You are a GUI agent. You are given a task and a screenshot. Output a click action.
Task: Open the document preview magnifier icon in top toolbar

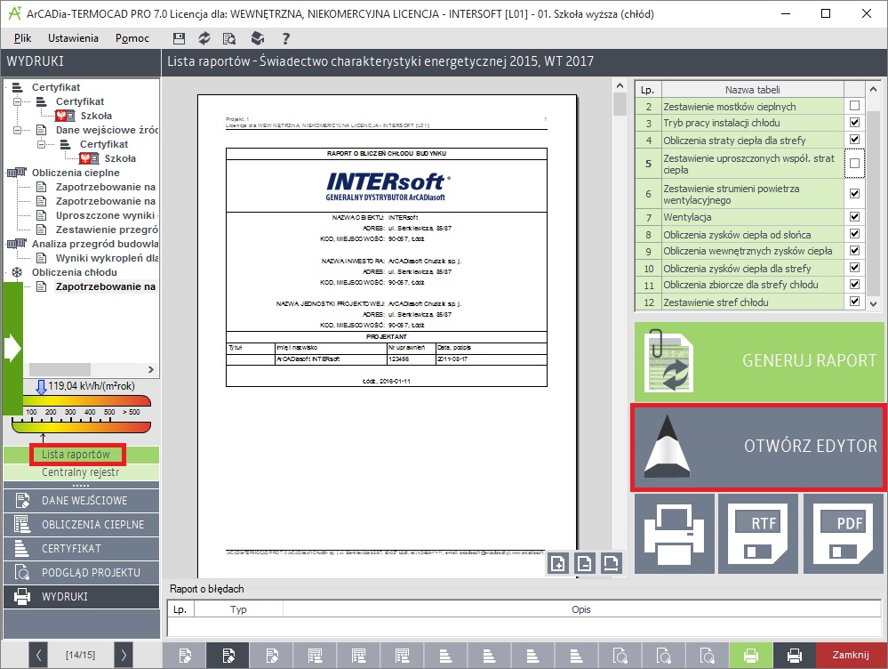(229, 38)
